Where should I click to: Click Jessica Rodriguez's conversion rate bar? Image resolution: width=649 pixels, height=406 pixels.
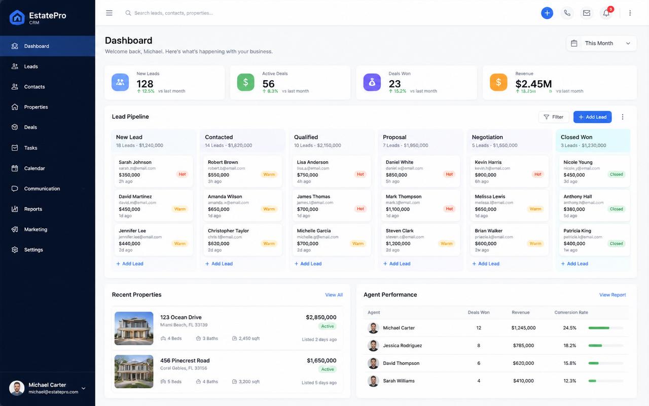coord(606,346)
